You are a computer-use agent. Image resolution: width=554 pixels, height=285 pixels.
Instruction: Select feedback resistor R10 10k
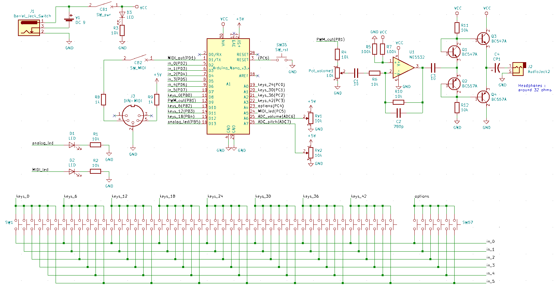pyautogui.click(x=398, y=102)
